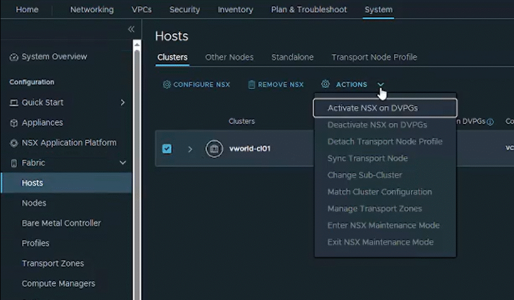This screenshot has height=300, width=514.
Task: Select Activate NSX on DVPGs
Action: [385, 108]
